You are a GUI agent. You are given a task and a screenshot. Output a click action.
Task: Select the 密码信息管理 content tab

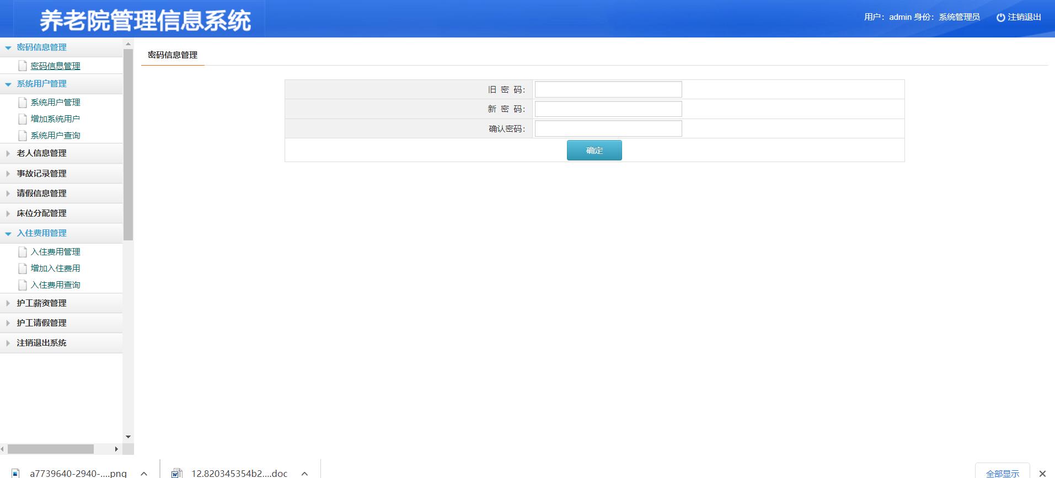173,55
